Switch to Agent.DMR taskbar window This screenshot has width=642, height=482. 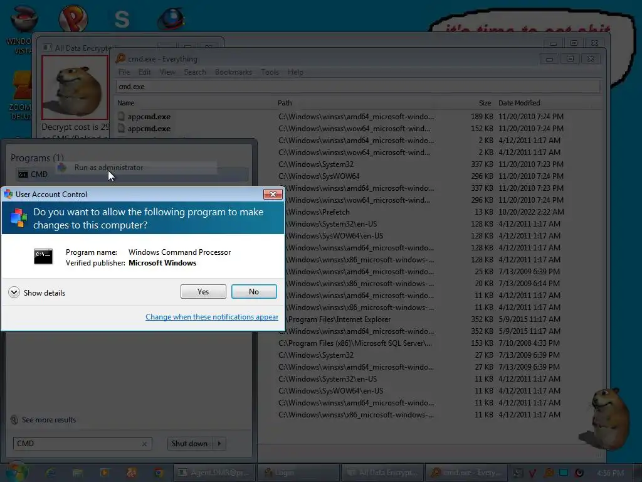(x=214, y=473)
